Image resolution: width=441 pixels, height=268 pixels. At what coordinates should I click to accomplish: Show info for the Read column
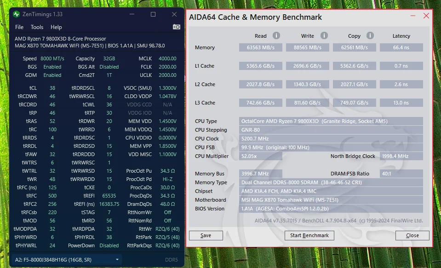(x=276, y=35)
